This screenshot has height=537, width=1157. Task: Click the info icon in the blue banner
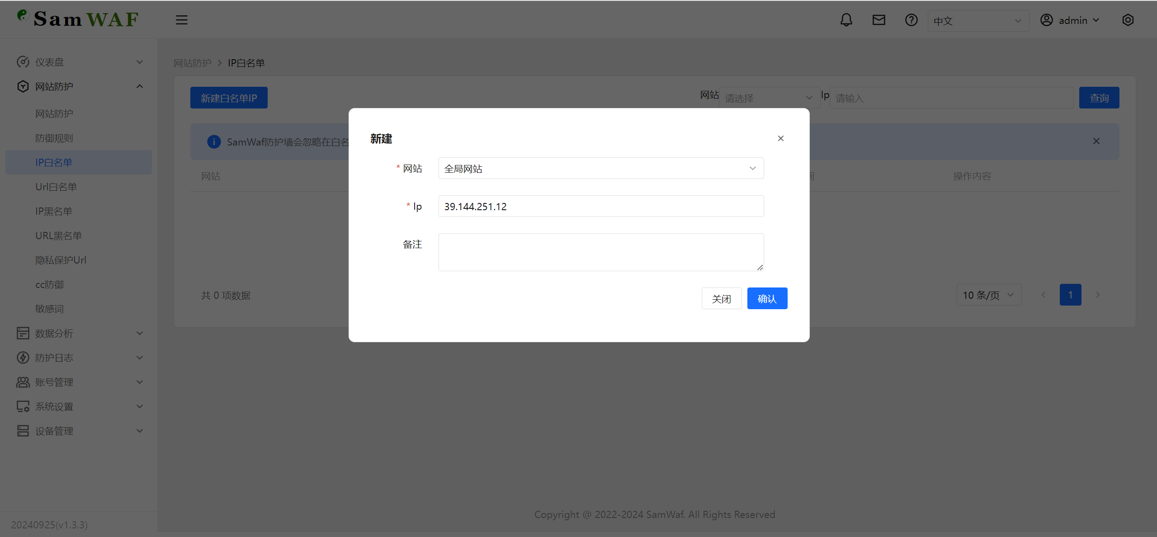pos(214,142)
